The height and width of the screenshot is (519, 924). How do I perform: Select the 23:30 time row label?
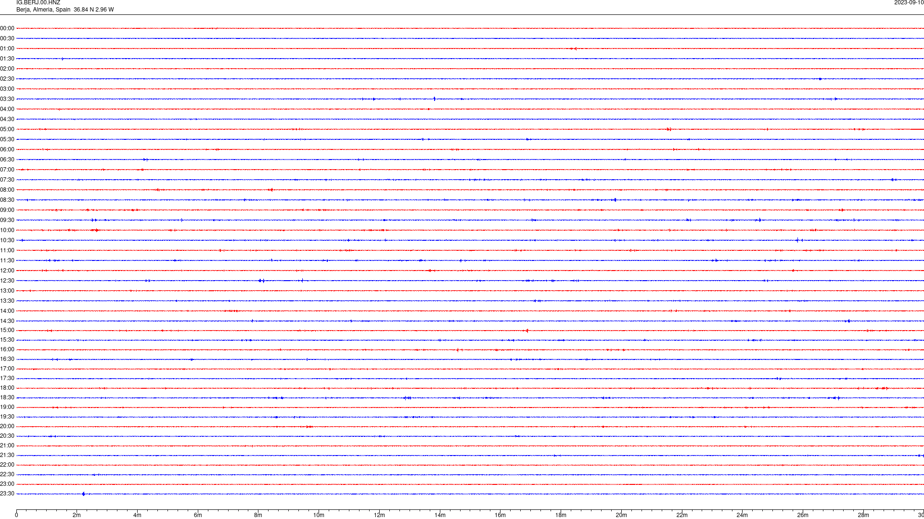tap(7, 494)
